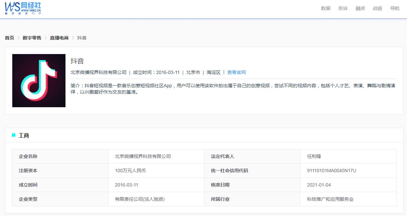Open 直播电商 breadcrumb link
Screen dimensions: 407x216
pyautogui.click(x=59, y=38)
